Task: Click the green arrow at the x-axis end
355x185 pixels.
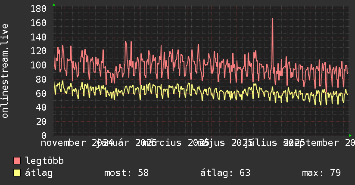Action: tap(350, 136)
